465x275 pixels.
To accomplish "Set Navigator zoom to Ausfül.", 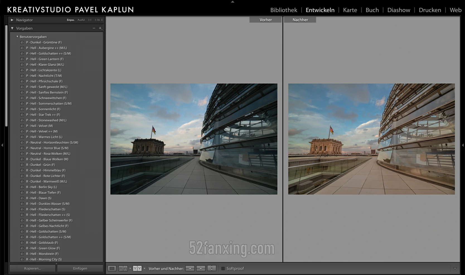I will pos(81,20).
